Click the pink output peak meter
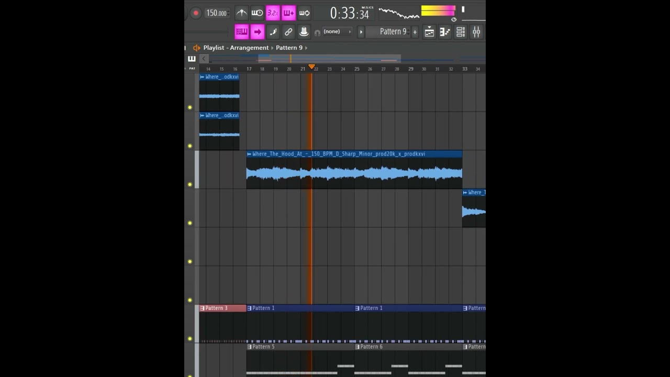This screenshot has width=670, height=377. (x=438, y=11)
